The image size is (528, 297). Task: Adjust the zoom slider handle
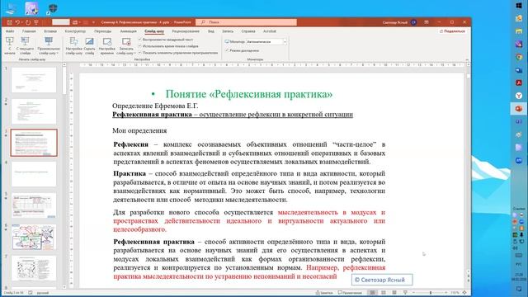pyautogui.click(x=431, y=293)
